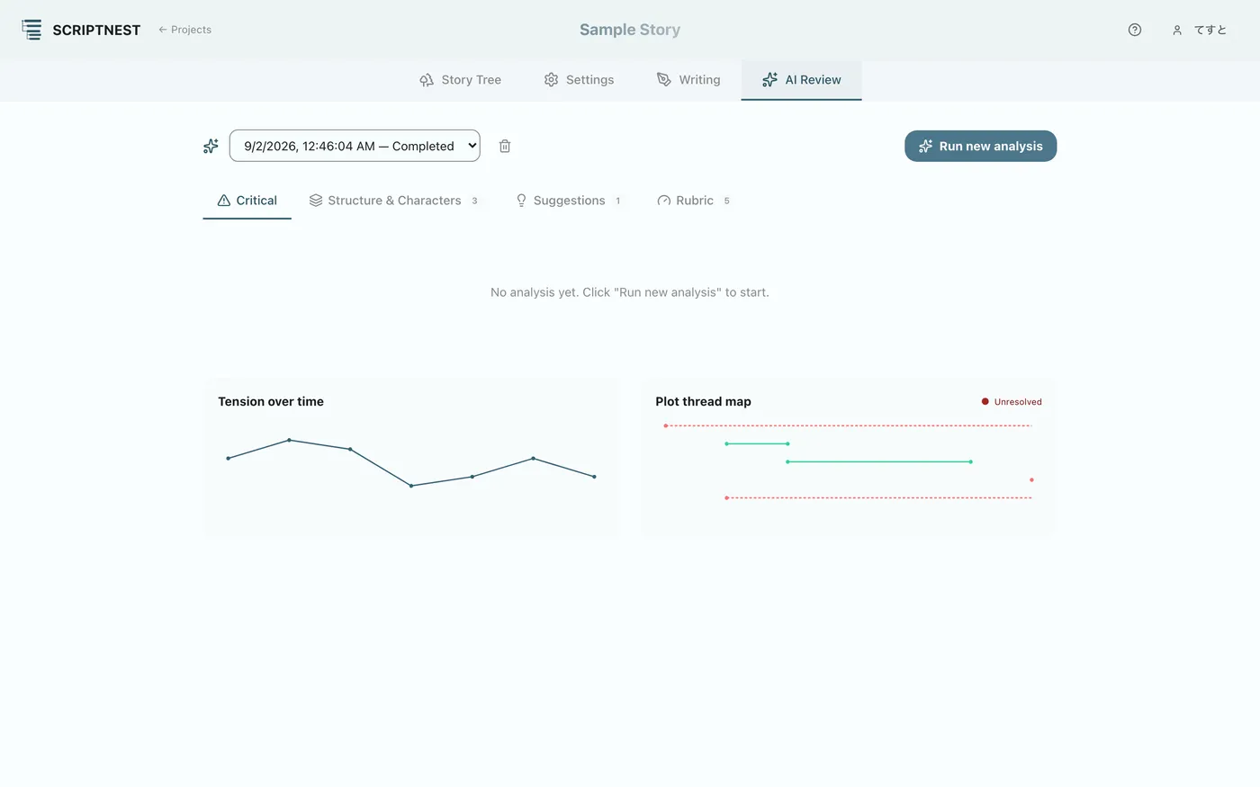The height and width of the screenshot is (787, 1260).
Task: Click the SCRIPTNEST brand name
Action: point(96,30)
